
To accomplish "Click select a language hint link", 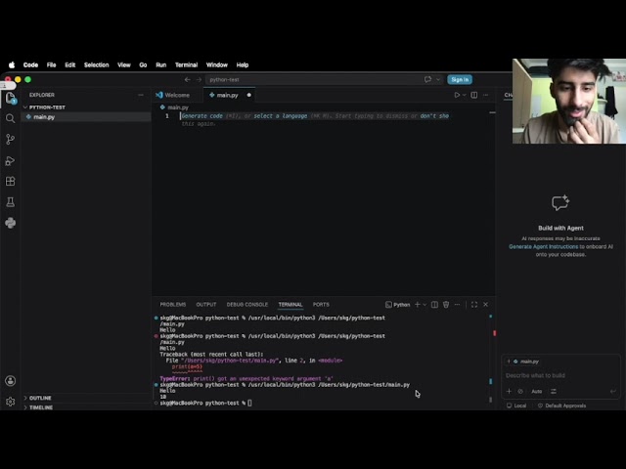I will (281, 116).
